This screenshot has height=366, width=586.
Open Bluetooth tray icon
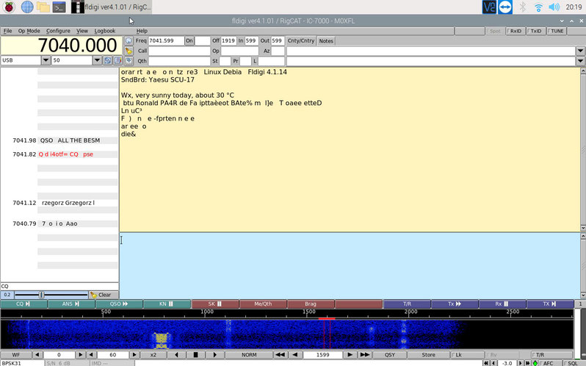pos(522,7)
